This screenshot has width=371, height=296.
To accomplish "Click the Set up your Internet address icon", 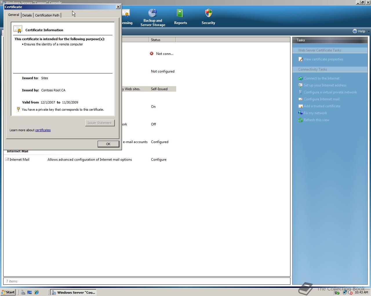I will 301,85.
